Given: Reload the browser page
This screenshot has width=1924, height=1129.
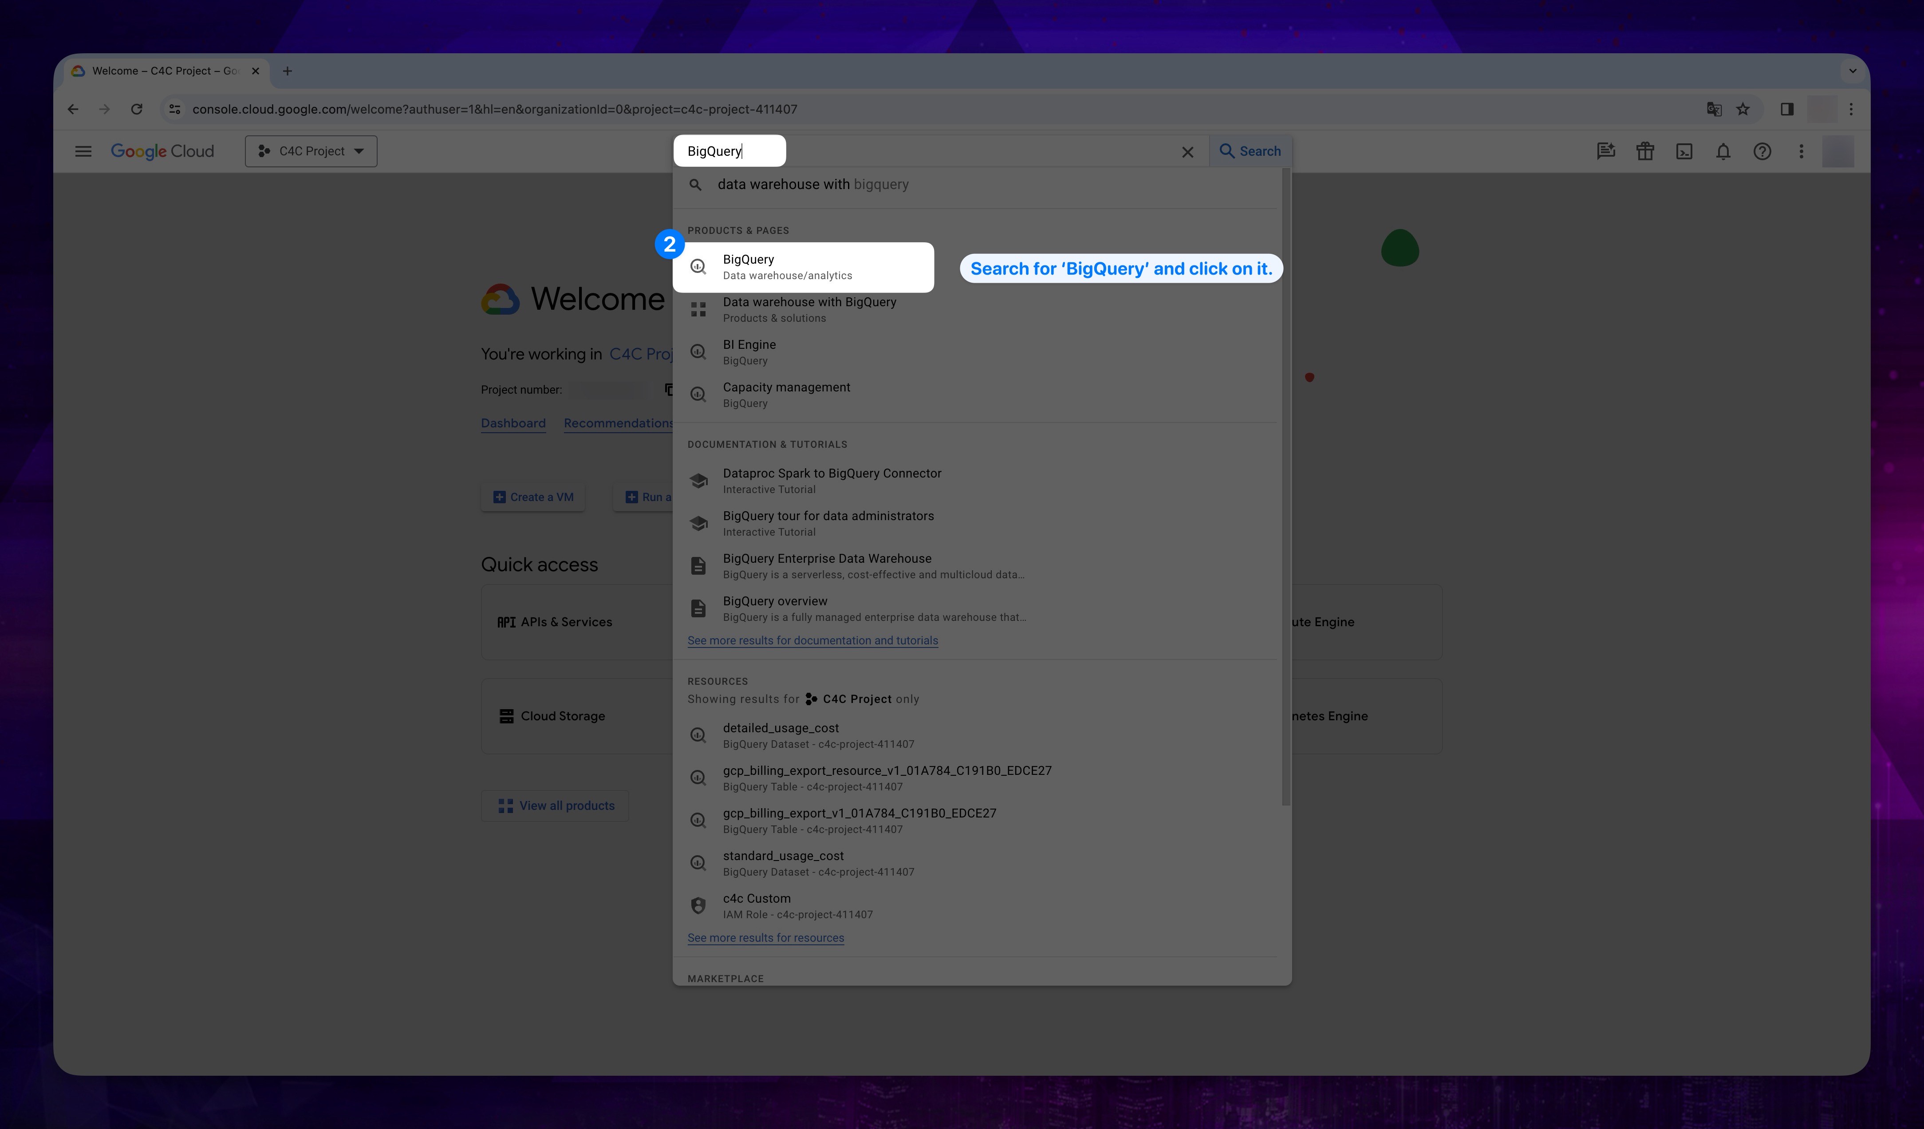Looking at the screenshot, I should tap(137, 109).
